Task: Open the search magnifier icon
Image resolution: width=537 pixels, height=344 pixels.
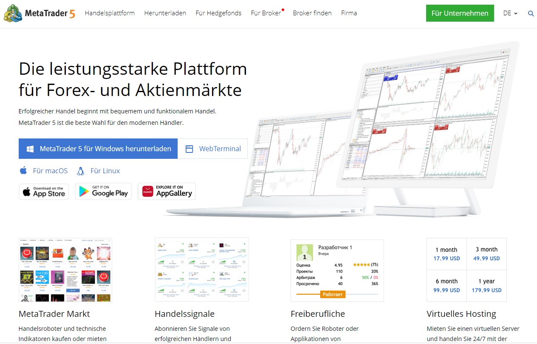Action: pos(531,14)
